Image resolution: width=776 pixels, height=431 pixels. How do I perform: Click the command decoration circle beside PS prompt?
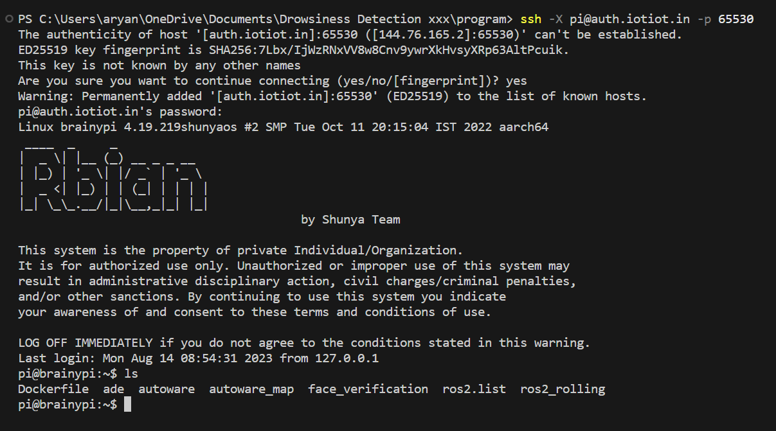pyautogui.click(x=8, y=19)
